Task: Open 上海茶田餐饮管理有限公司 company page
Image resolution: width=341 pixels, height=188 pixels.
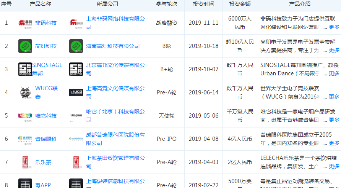Action: point(115,162)
